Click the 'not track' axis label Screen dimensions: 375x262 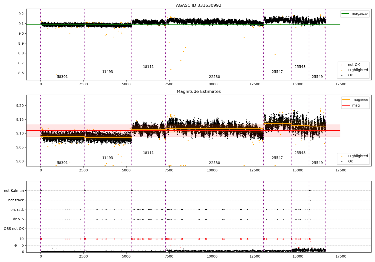click(x=16, y=200)
